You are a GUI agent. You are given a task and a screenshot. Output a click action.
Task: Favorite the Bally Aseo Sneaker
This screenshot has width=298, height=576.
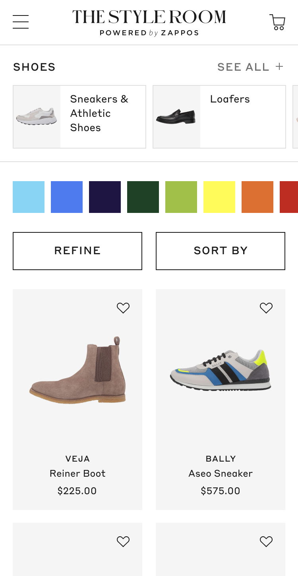click(x=266, y=308)
